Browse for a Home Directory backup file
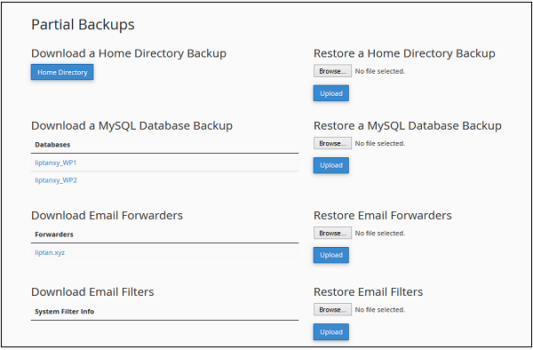This screenshot has height=350, width=533. (332, 71)
